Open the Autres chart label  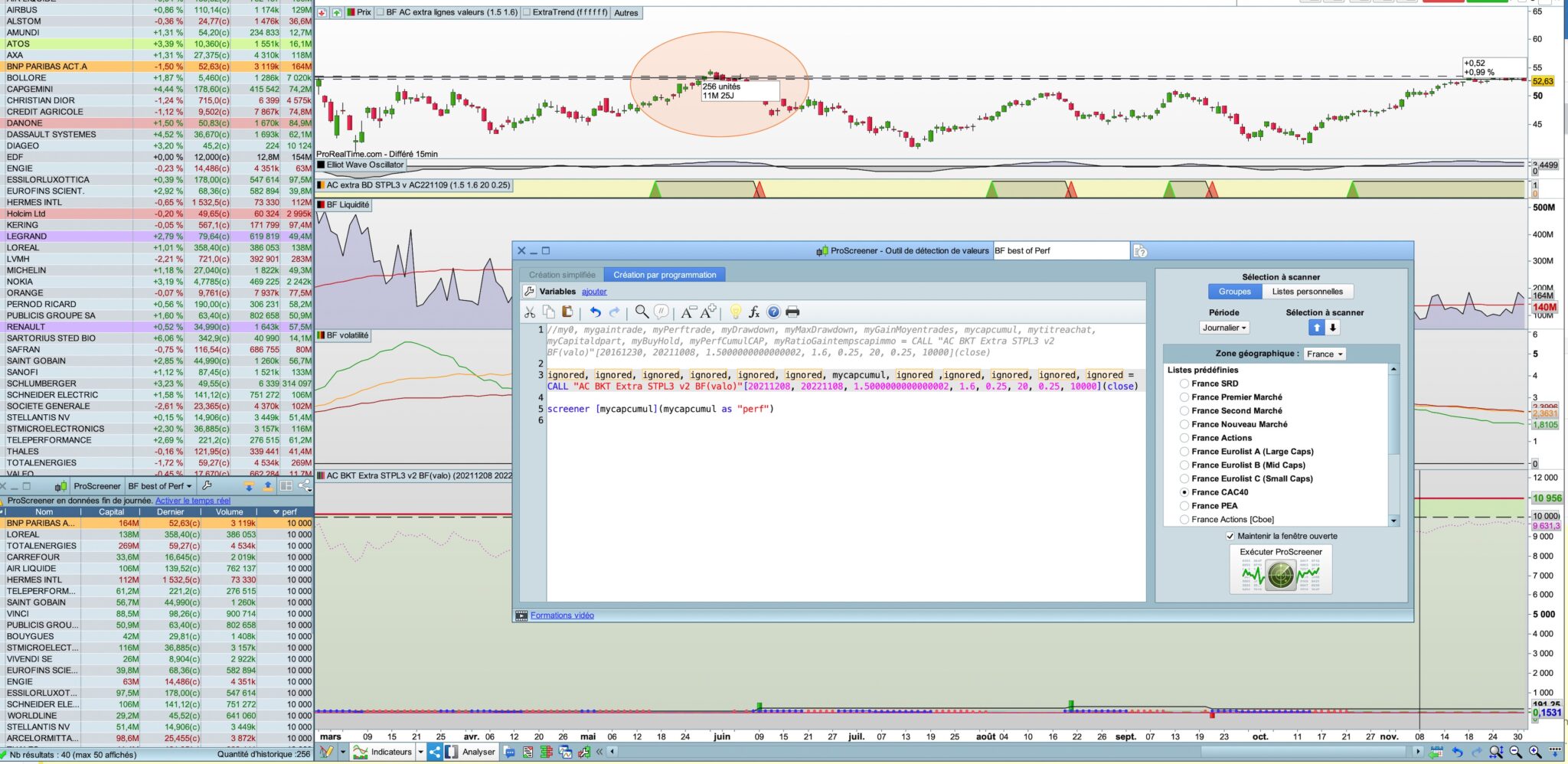pyautogui.click(x=626, y=13)
